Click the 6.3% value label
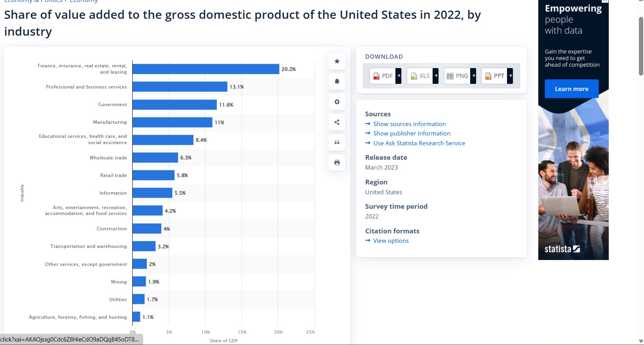 click(x=186, y=157)
